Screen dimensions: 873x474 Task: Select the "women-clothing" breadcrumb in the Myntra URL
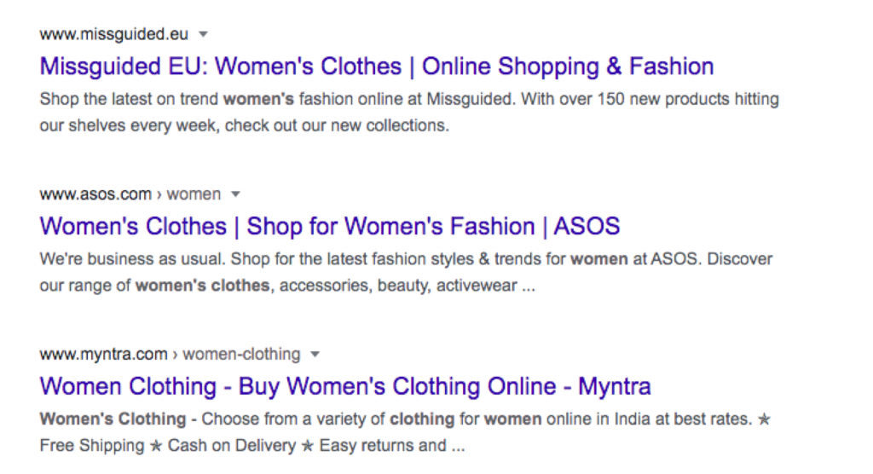[241, 354]
